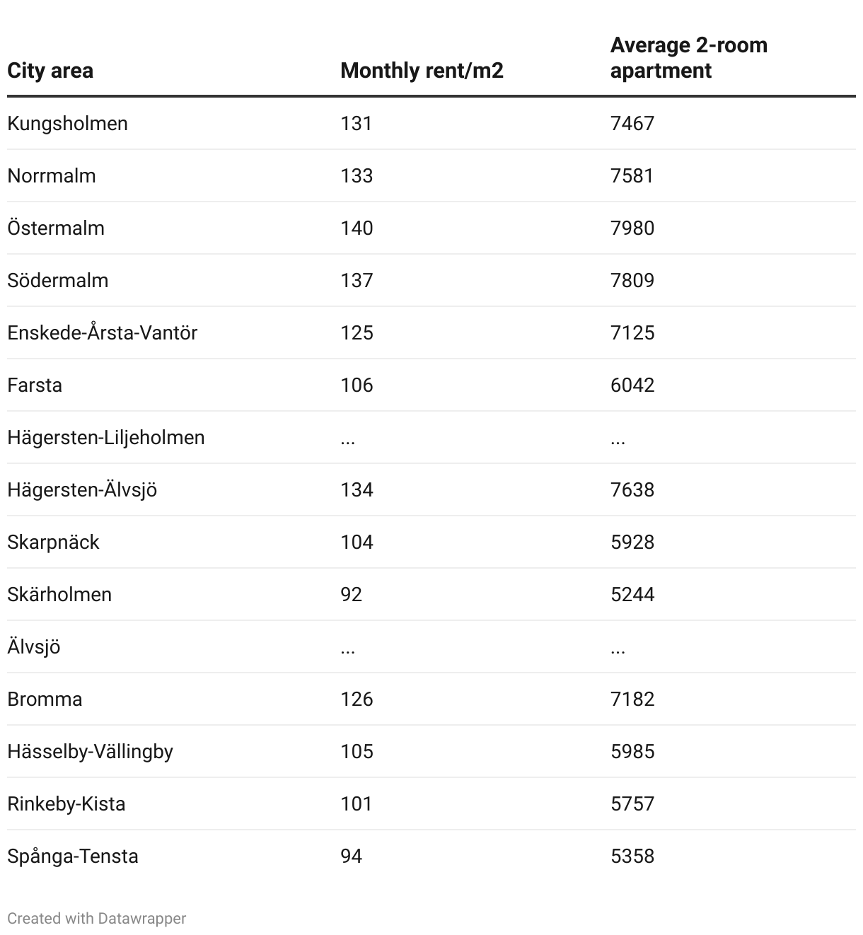Select the Älvsjö row label

(34, 646)
